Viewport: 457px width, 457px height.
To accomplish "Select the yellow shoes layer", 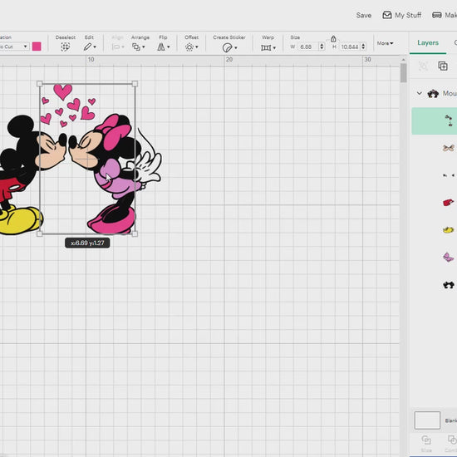I will [448, 230].
